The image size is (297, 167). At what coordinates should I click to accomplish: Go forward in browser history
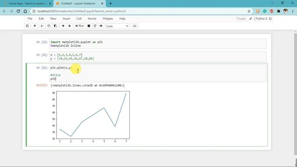tap(11, 11)
